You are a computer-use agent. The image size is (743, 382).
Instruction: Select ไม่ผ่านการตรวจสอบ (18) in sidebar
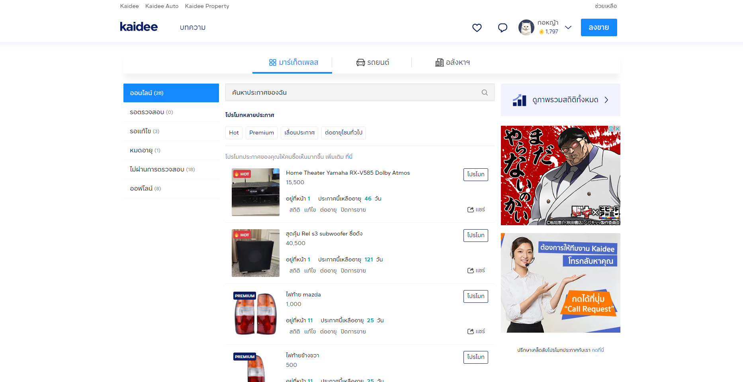(171, 170)
